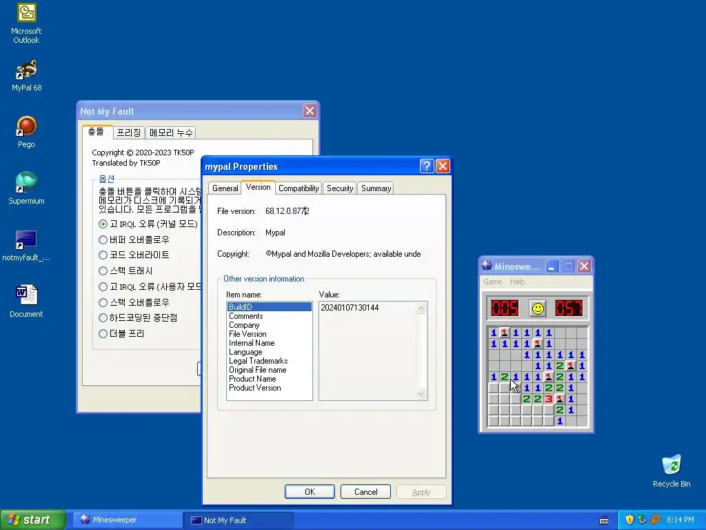Click the Value box scroll up arrow
Viewport: 706px width, 530px height.
pyautogui.click(x=421, y=308)
